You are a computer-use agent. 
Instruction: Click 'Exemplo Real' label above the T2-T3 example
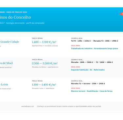coord(77,38)
